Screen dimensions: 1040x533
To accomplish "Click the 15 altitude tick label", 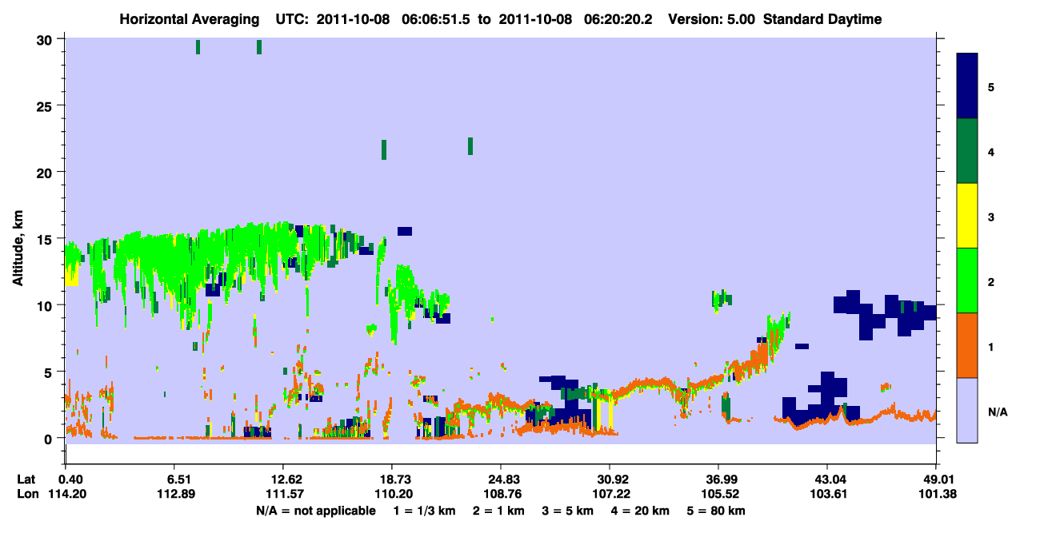I will [x=46, y=239].
